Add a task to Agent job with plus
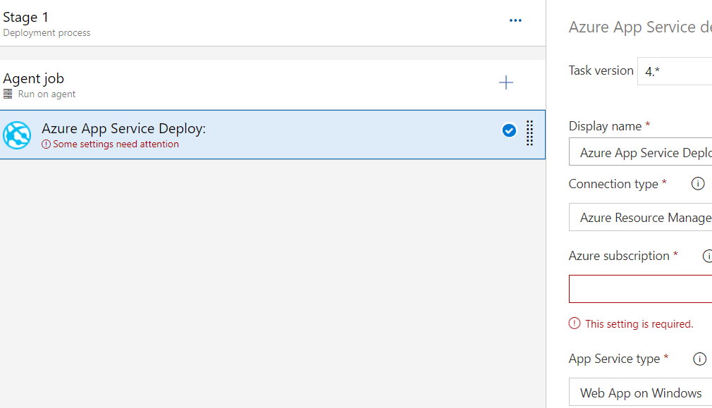712x408 pixels. click(x=505, y=83)
